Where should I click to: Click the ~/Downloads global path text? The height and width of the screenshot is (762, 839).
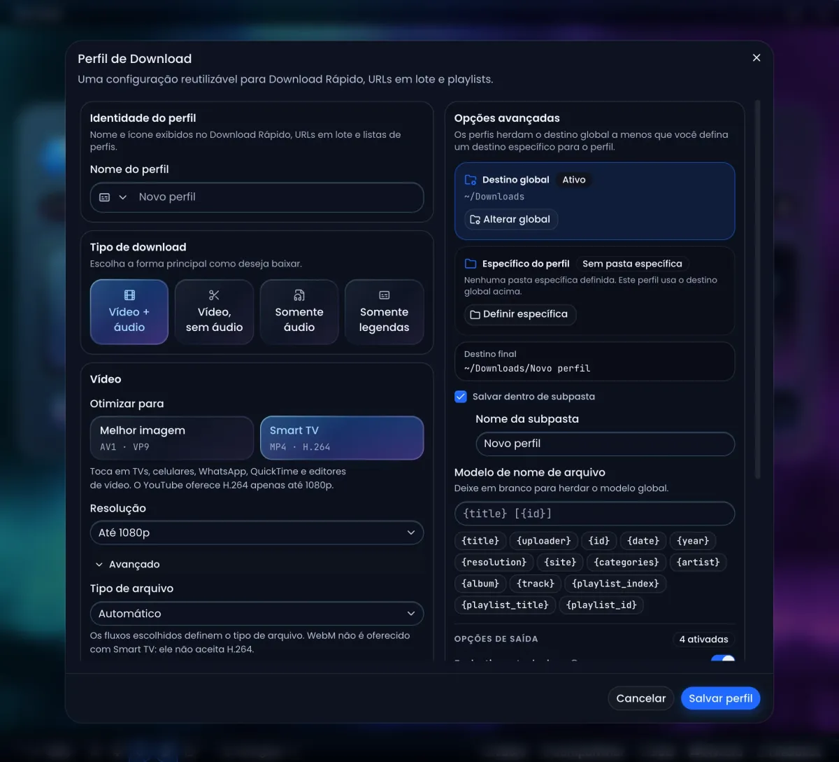pos(494,197)
